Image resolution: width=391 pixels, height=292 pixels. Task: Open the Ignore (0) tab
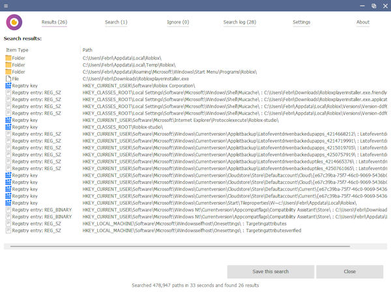178,22
